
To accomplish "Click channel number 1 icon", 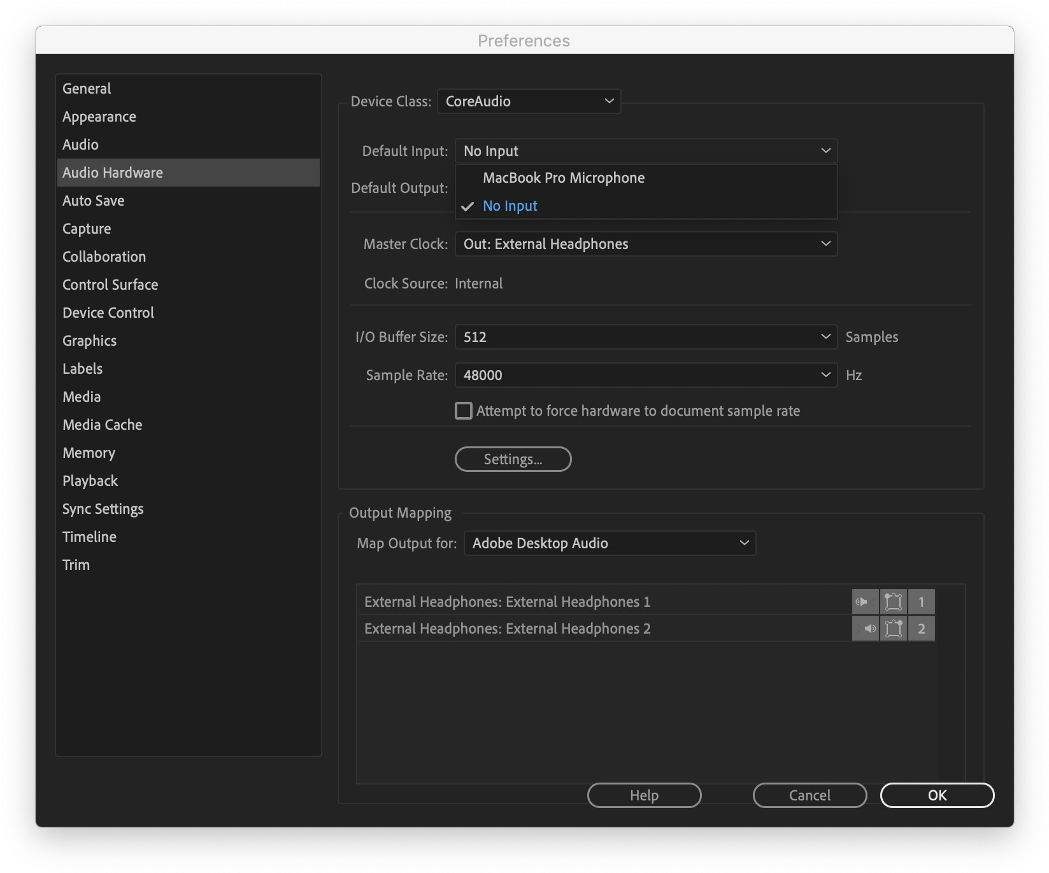I will [921, 602].
